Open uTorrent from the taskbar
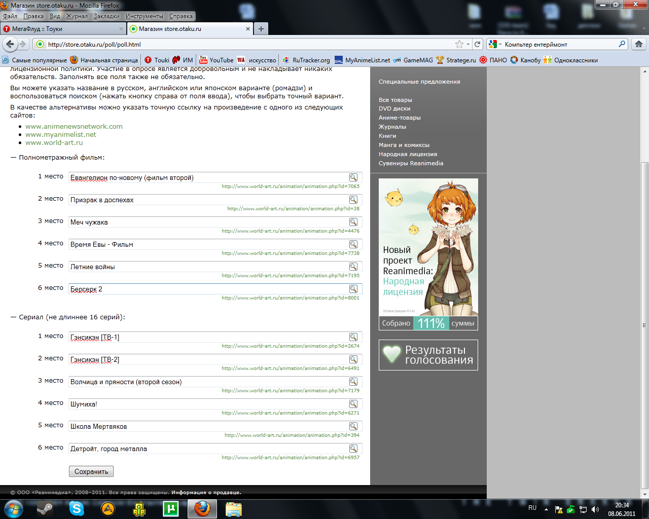Viewport: 649px width, 519px height. (171, 508)
